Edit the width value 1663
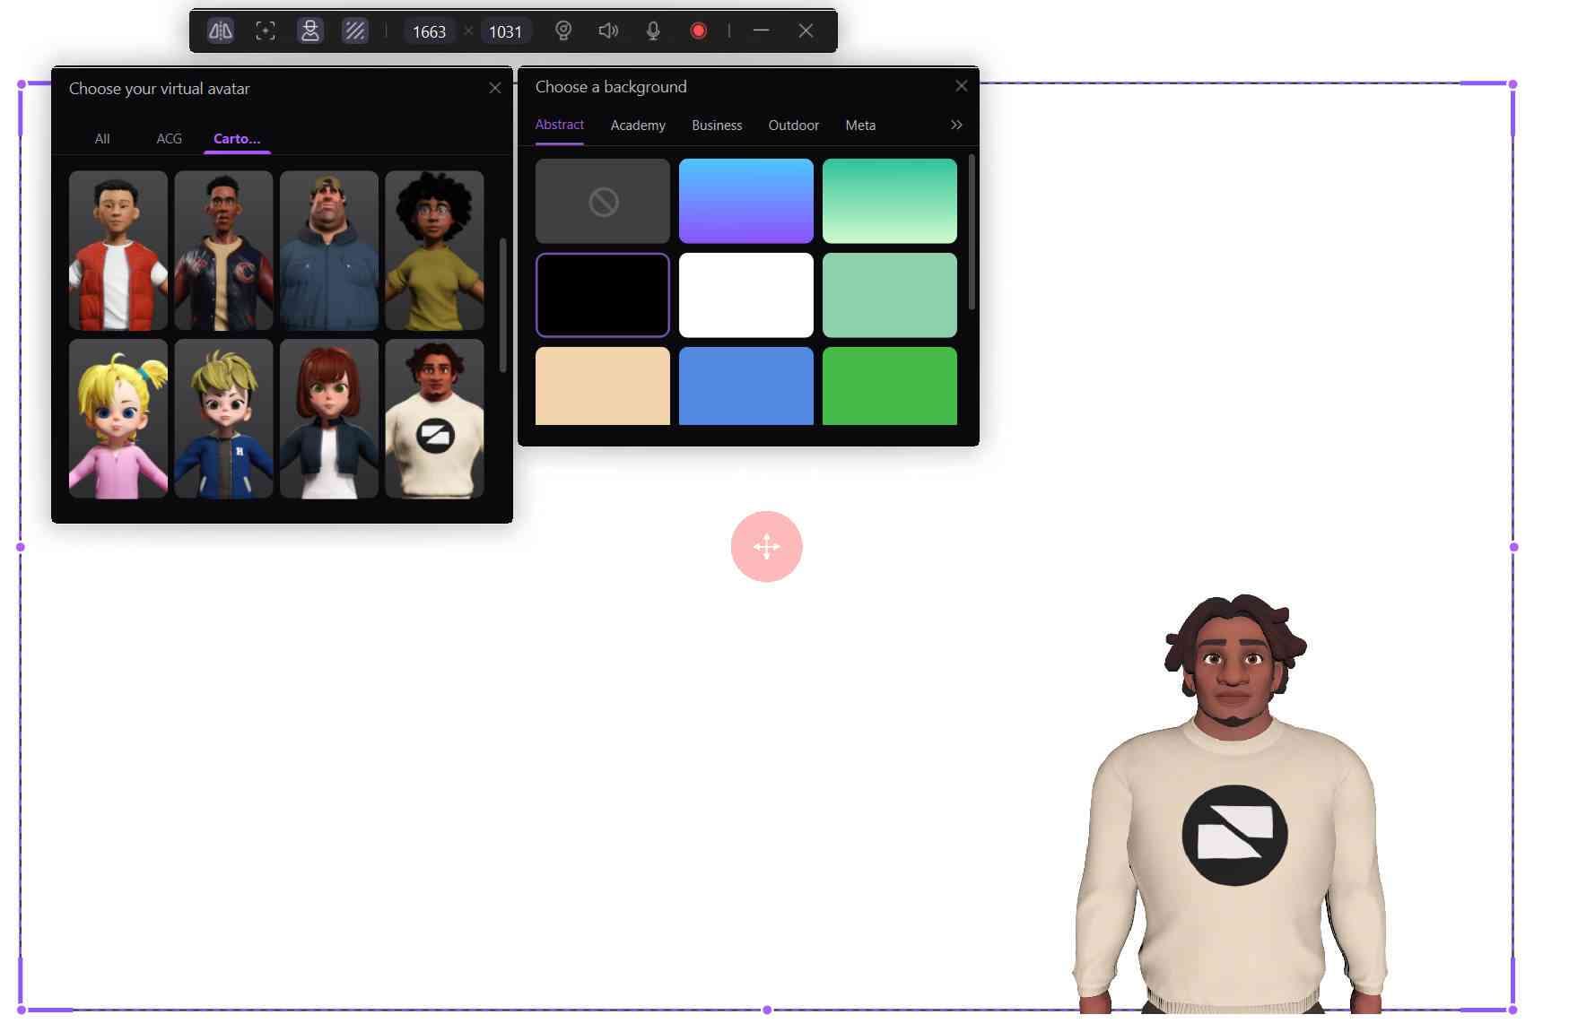This screenshot has height=1032, width=1569. click(429, 31)
